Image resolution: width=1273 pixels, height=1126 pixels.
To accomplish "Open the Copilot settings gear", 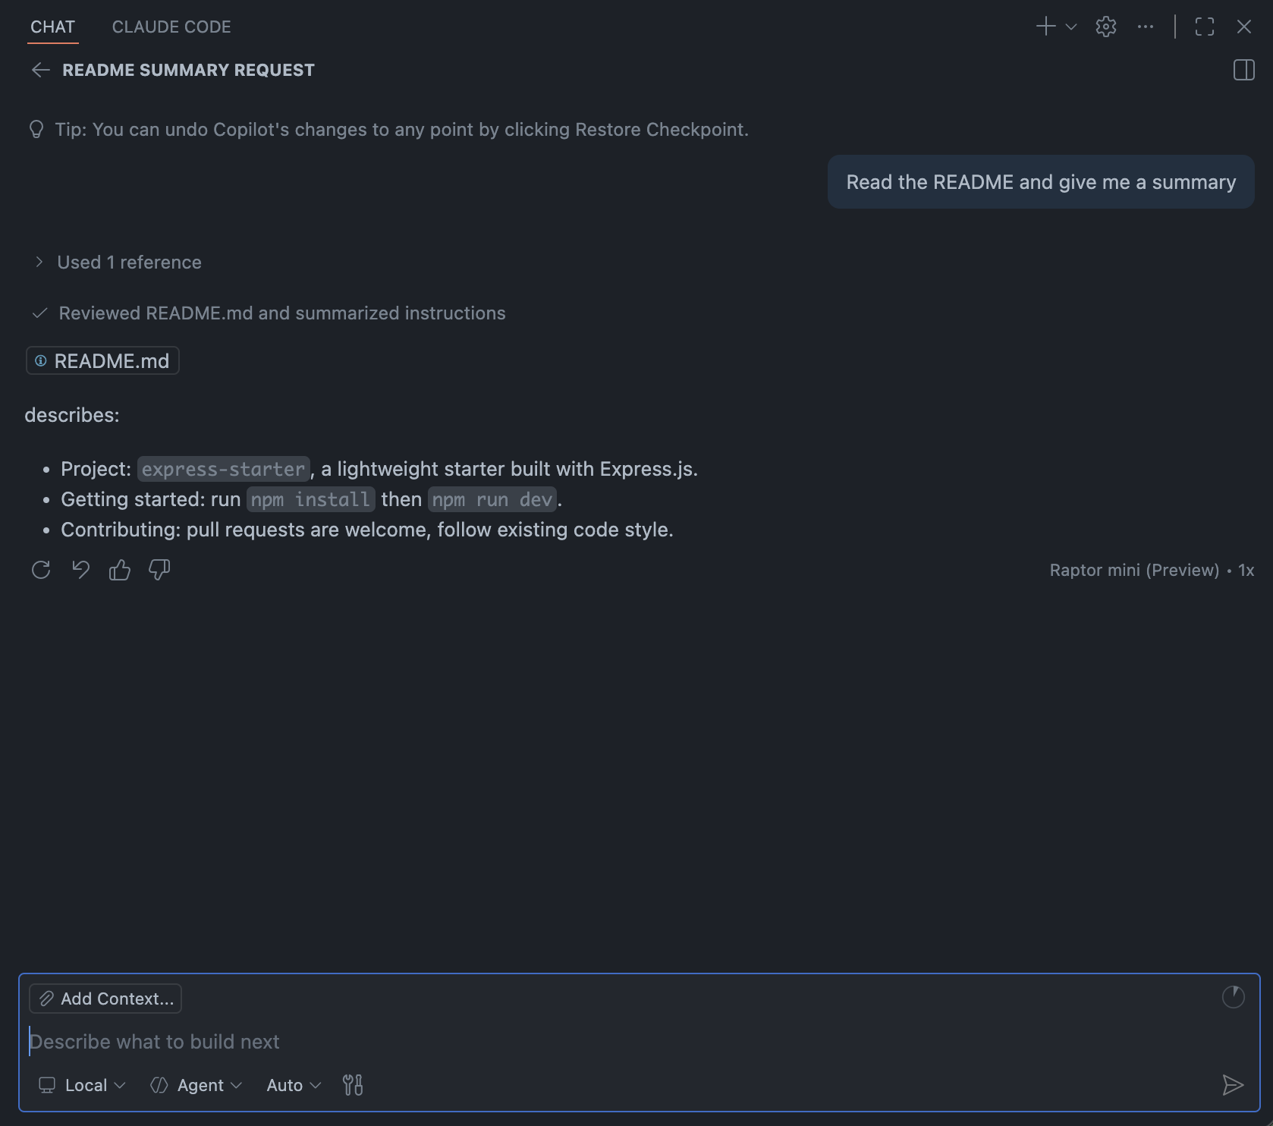I will click(1105, 27).
